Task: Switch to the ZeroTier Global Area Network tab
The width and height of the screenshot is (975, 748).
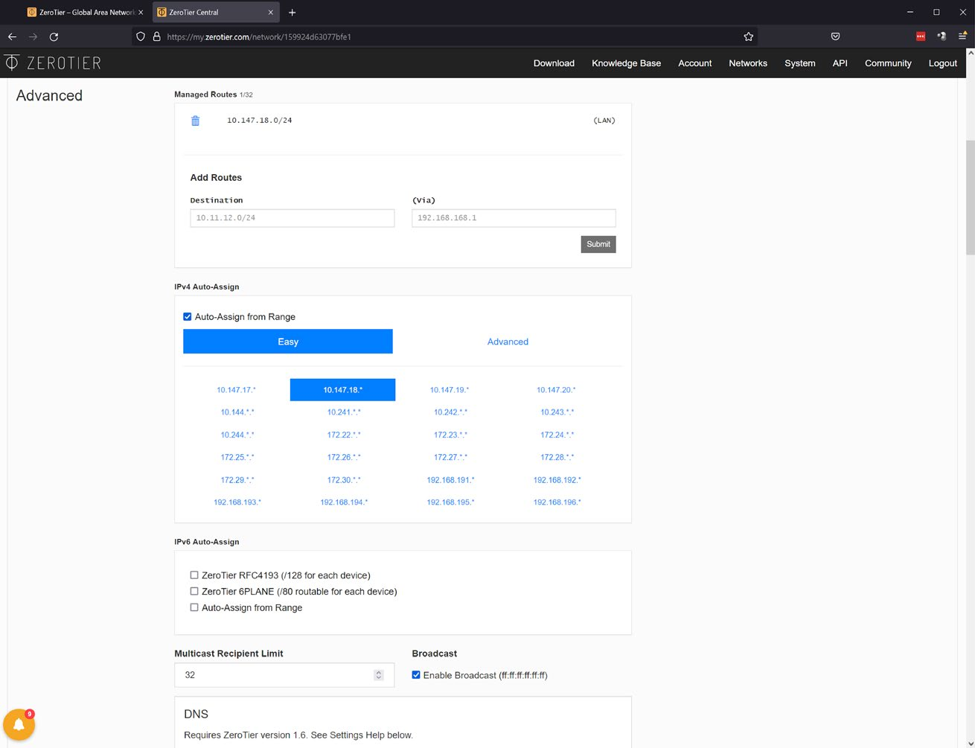Action: (85, 13)
